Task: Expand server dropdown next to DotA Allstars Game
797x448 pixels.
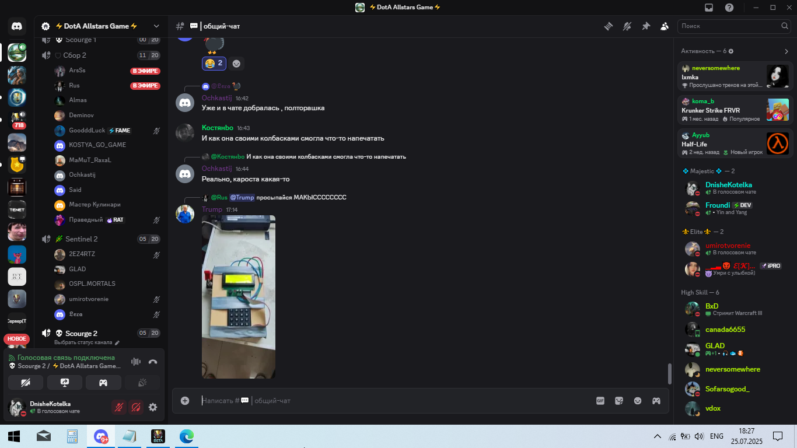Action: 156,26
